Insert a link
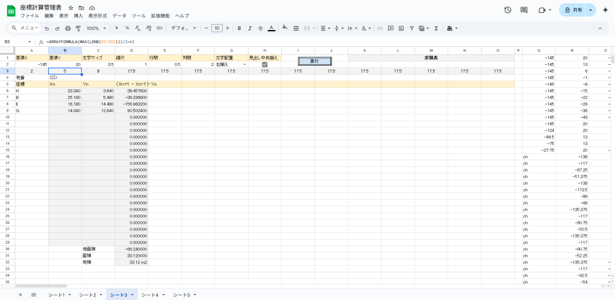Image resolution: width=615 pixels, height=300 pixels. pyautogui.click(x=380, y=28)
